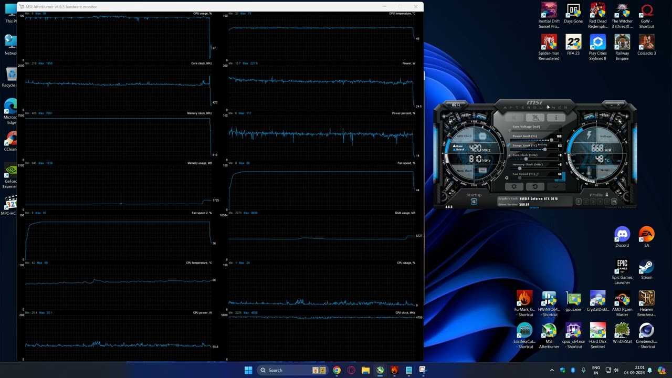Click the Mem Clock gauge label
Screen dimensions: 672x378
pos(465,171)
